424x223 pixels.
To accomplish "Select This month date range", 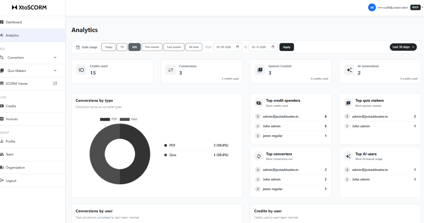I will (152, 47).
